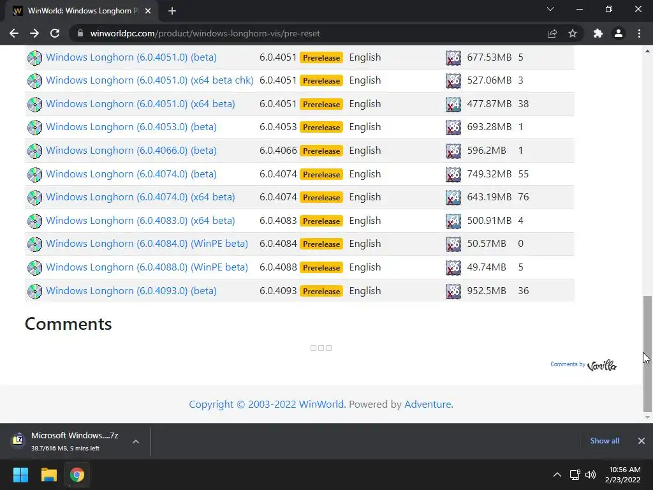Go forward in browser history
Screen dimensions: 653x490
tap(34, 33)
